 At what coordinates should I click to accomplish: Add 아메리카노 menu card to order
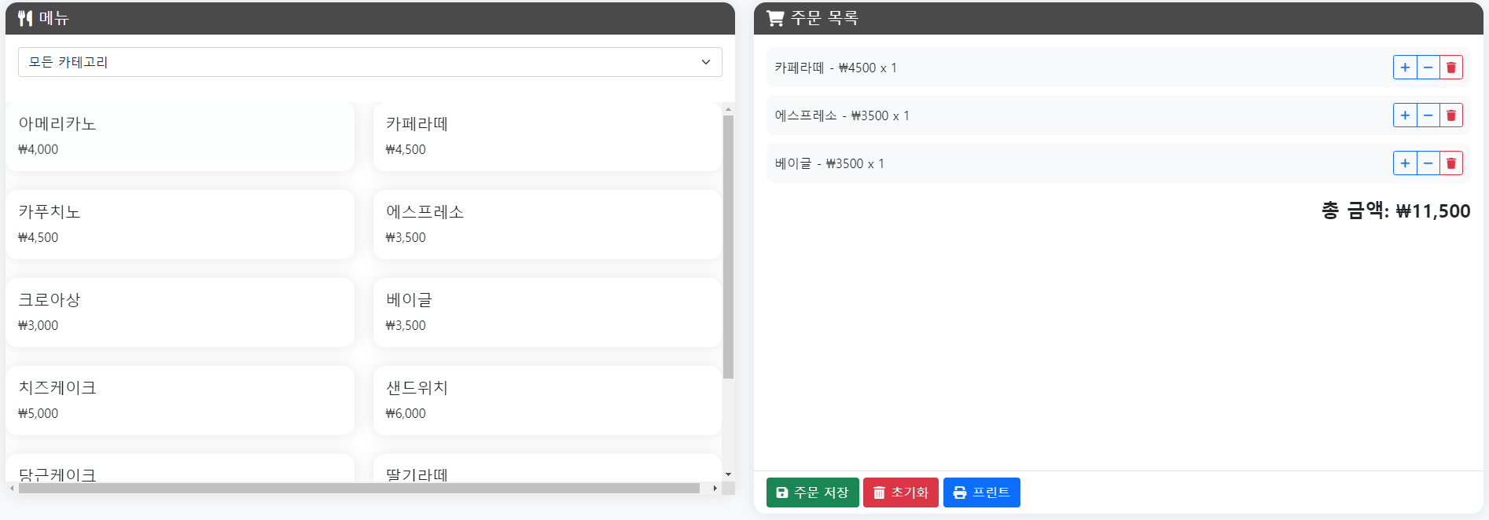(180, 137)
